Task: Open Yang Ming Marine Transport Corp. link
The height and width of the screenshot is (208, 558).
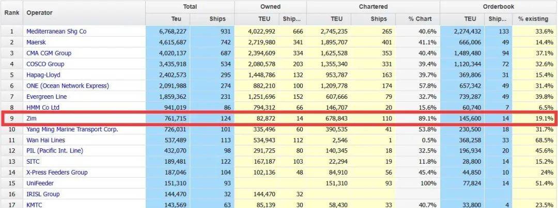Action: pos(72,129)
